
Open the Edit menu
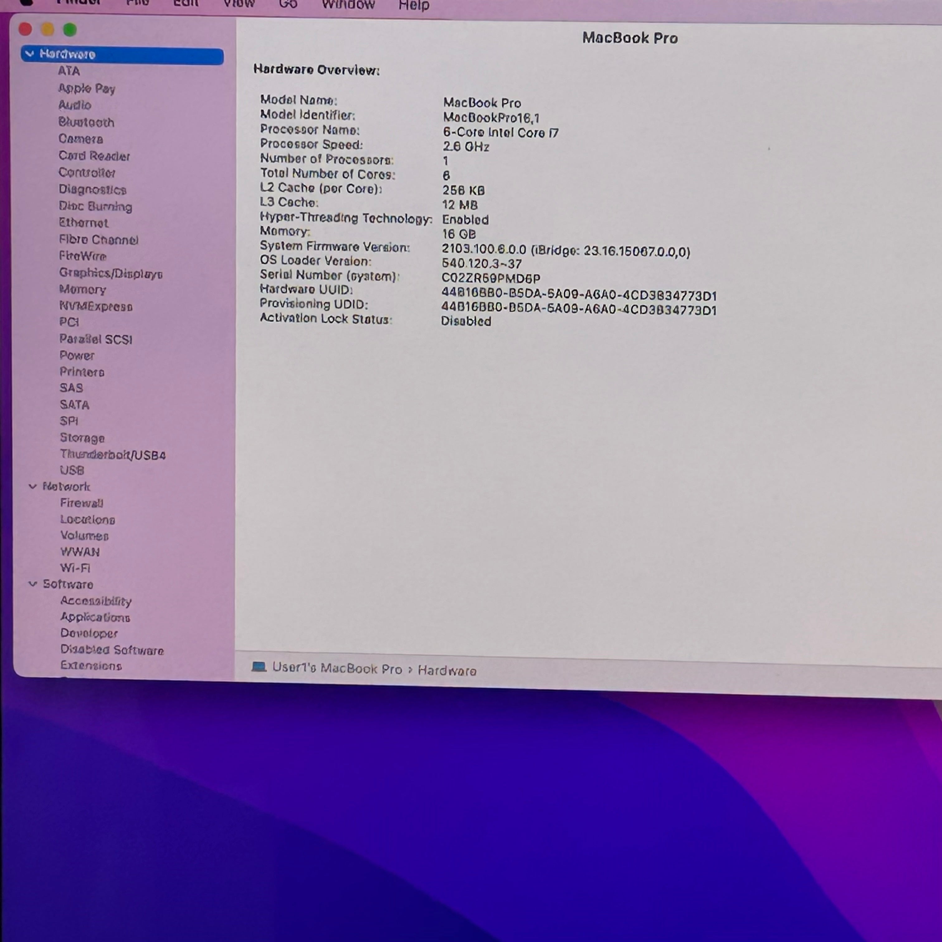pos(186,3)
